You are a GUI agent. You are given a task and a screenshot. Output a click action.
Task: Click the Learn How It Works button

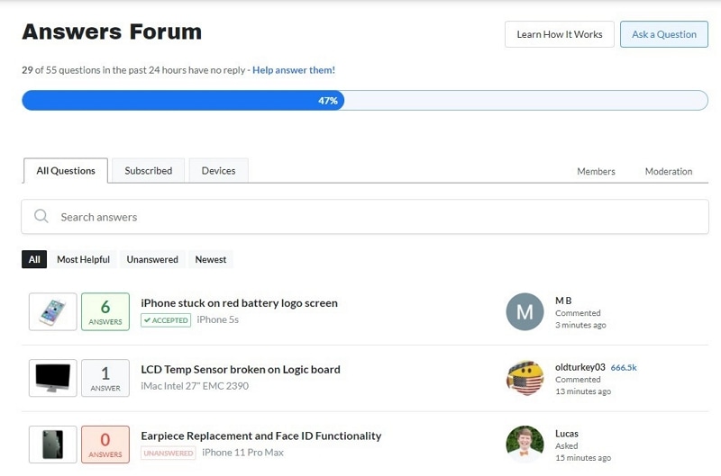(559, 34)
